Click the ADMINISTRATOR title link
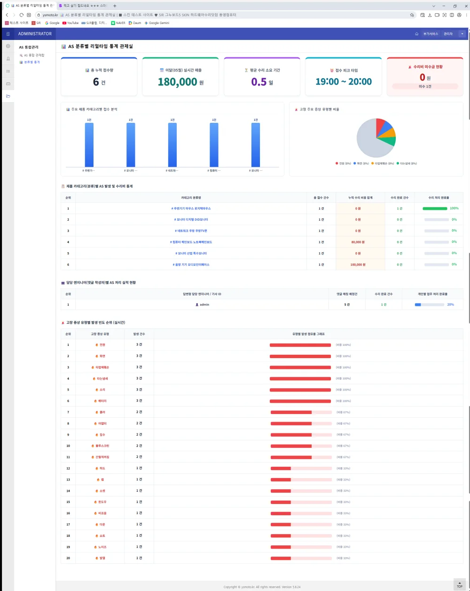Viewport: 470px width, 591px height. [35, 34]
